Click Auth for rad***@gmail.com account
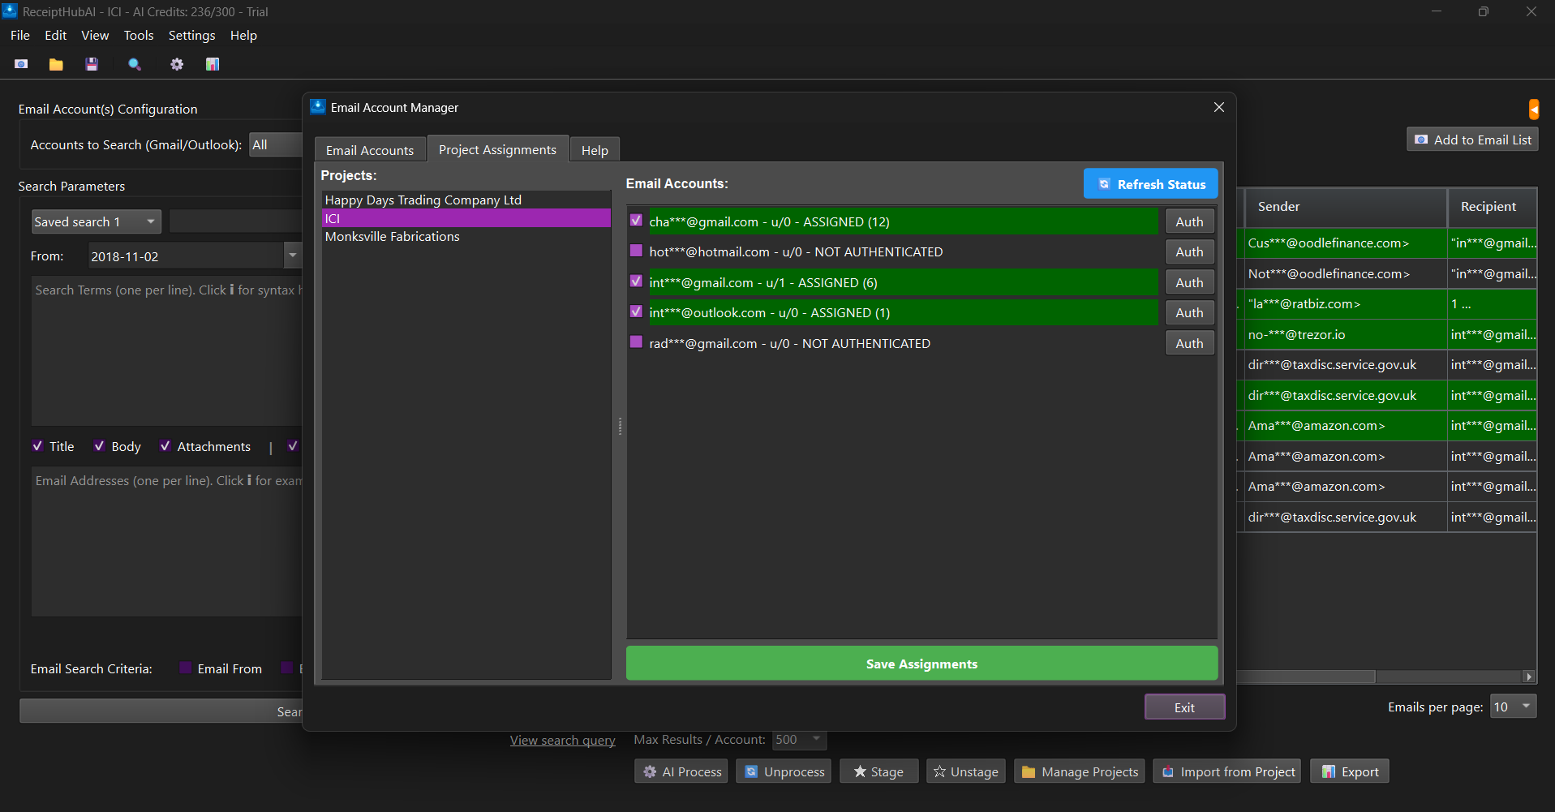Viewport: 1555px width, 812px height. pyautogui.click(x=1189, y=343)
